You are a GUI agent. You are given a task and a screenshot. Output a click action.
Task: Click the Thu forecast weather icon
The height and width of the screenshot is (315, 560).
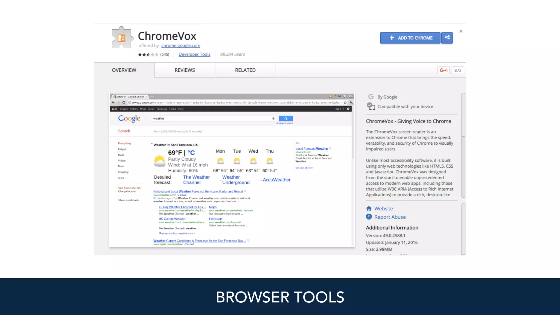click(270, 161)
